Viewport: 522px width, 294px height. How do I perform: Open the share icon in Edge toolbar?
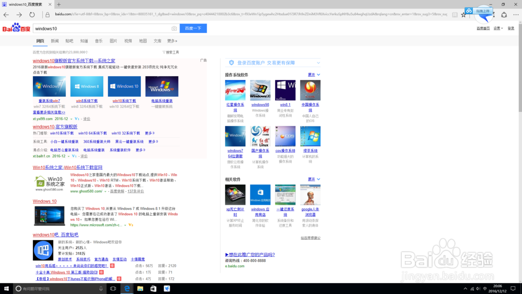[504, 15]
